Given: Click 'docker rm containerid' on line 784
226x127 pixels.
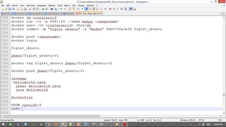Looking at the screenshot, I should pos(34,18).
